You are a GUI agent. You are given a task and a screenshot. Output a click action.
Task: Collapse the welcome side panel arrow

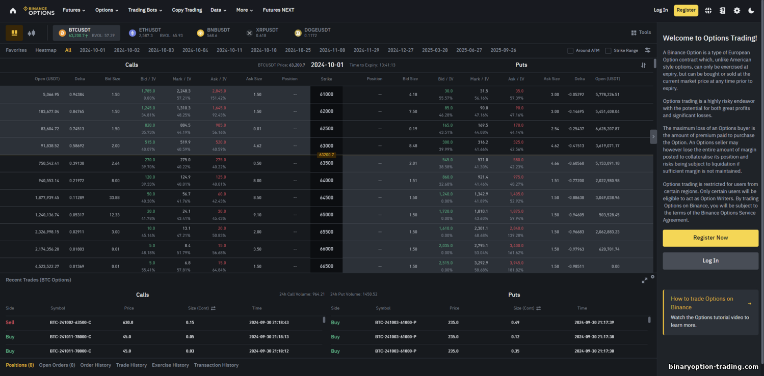[653, 136]
